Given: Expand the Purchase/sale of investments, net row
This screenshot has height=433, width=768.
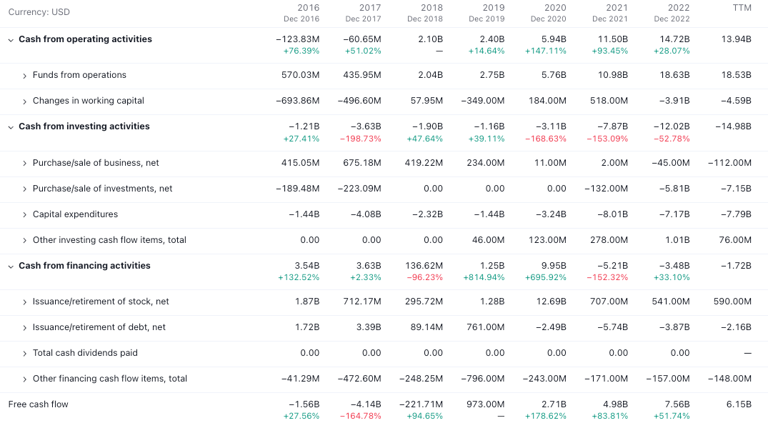Looking at the screenshot, I should tap(25, 189).
